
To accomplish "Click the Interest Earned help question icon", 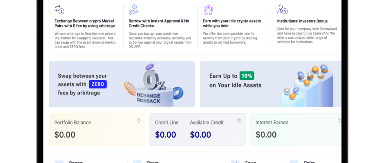I will pyautogui.click(x=340, y=121).
